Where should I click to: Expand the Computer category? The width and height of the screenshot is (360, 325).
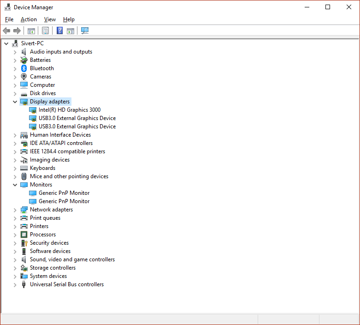[15, 85]
